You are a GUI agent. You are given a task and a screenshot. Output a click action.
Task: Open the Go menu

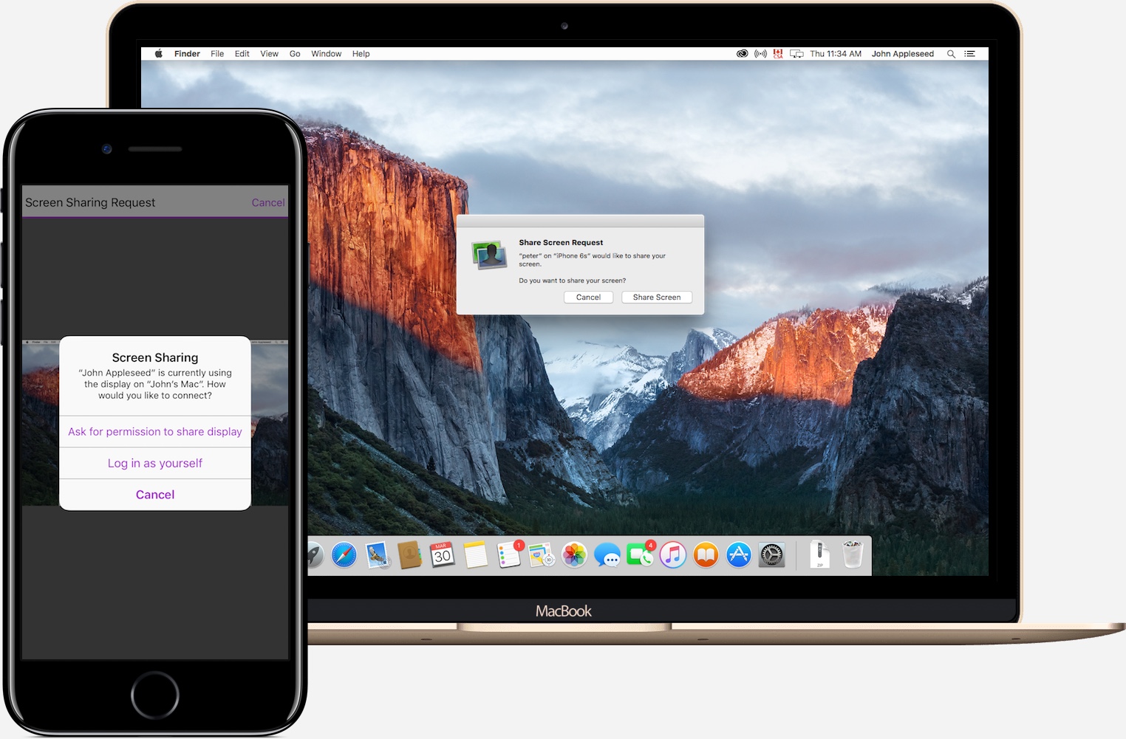click(x=295, y=54)
